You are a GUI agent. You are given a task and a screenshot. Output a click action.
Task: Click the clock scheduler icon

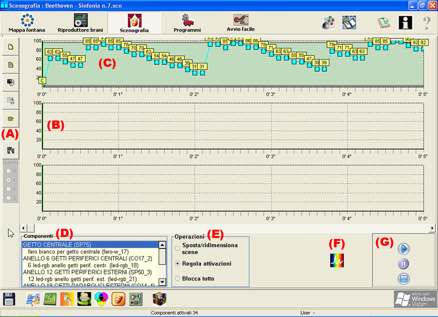coord(349,22)
